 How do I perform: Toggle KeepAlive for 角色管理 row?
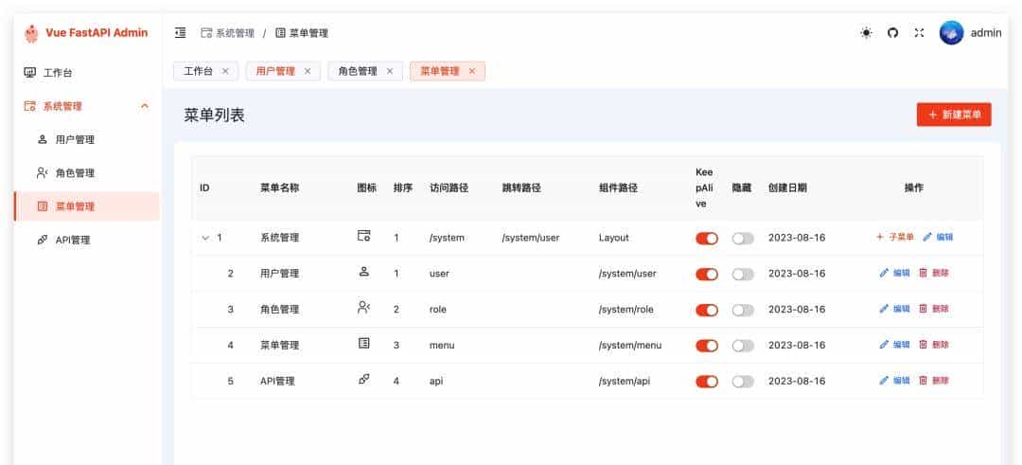tap(707, 310)
